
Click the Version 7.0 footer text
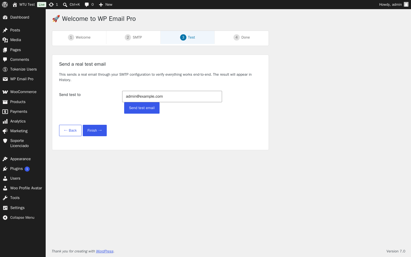tap(396, 251)
